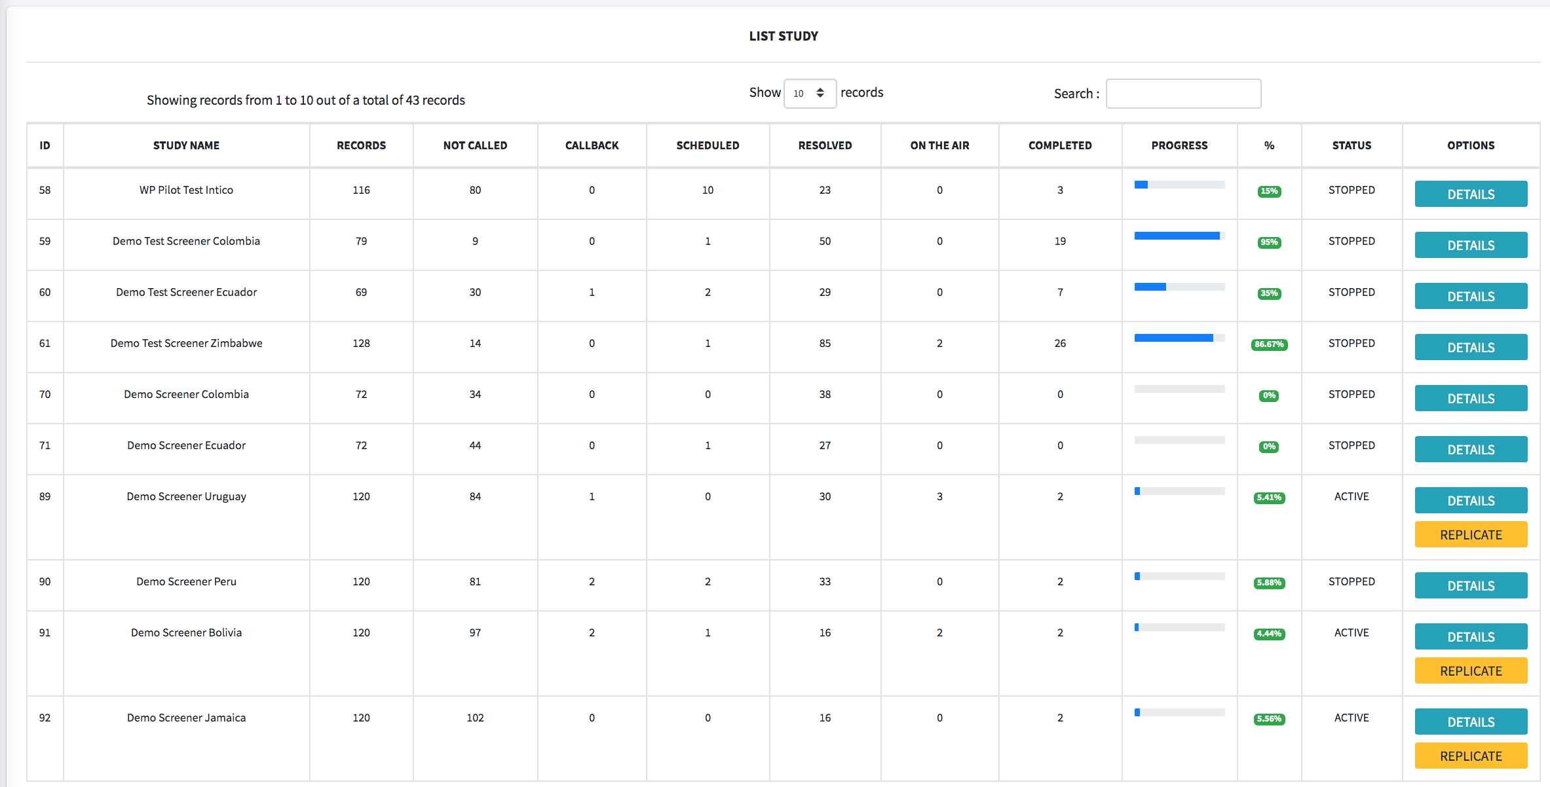Screen dimensions: 1550x787
Task: Open DETAILS for Demo Test Screener Ecuador
Action: (x=1471, y=296)
